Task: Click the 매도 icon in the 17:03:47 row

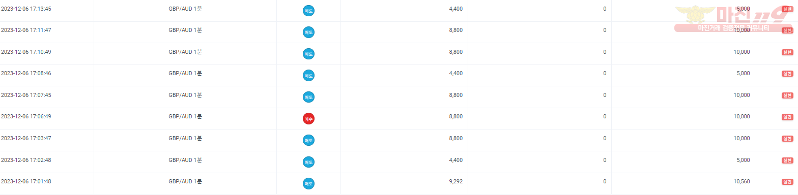Action: pos(308,140)
